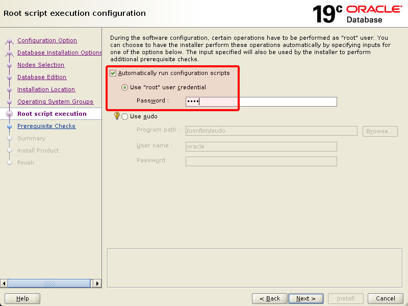Click the root Password field
This screenshot has width=408, height=306.
(261, 101)
